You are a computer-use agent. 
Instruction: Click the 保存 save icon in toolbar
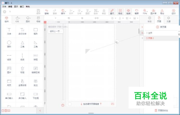click(38, 12)
